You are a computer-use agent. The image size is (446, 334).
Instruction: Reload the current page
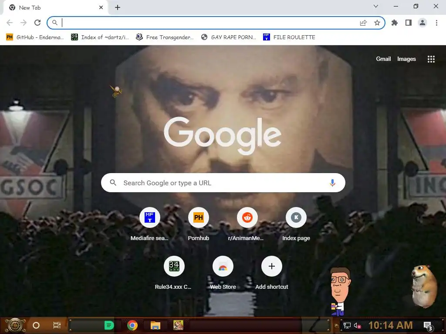(x=37, y=23)
